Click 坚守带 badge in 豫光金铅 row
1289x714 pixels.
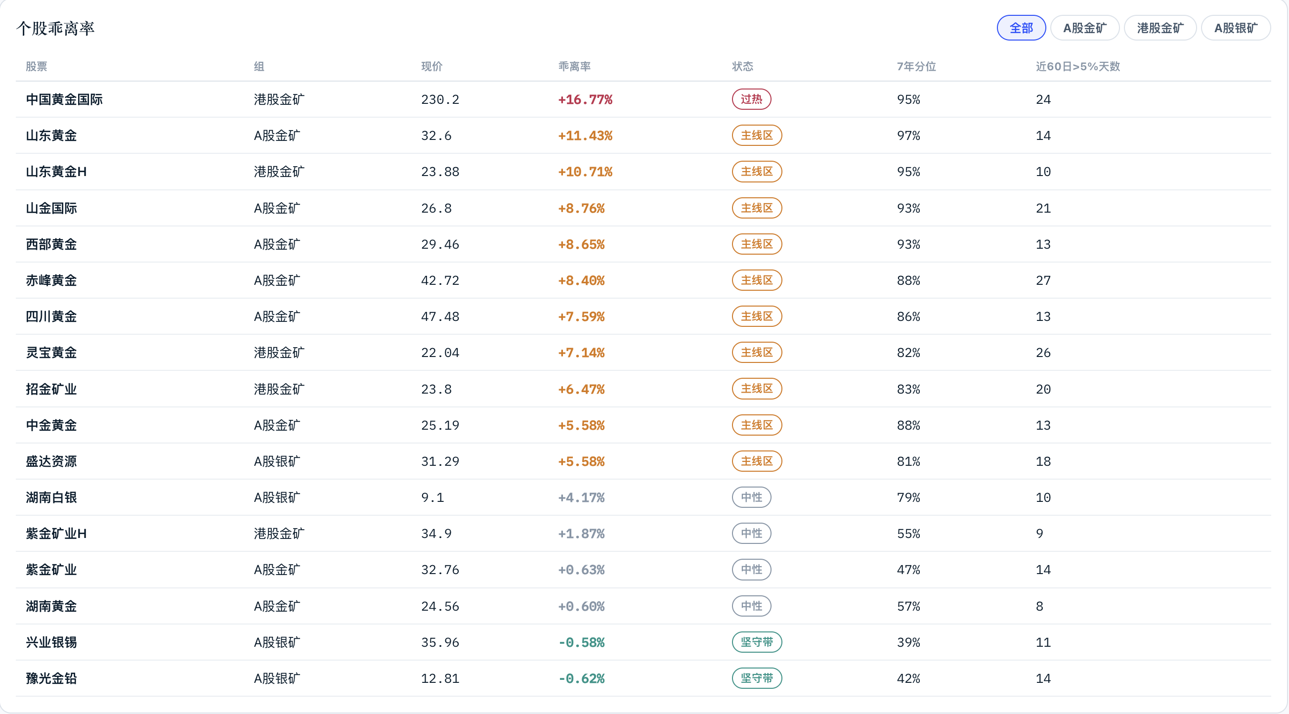pyautogui.click(x=757, y=678)
